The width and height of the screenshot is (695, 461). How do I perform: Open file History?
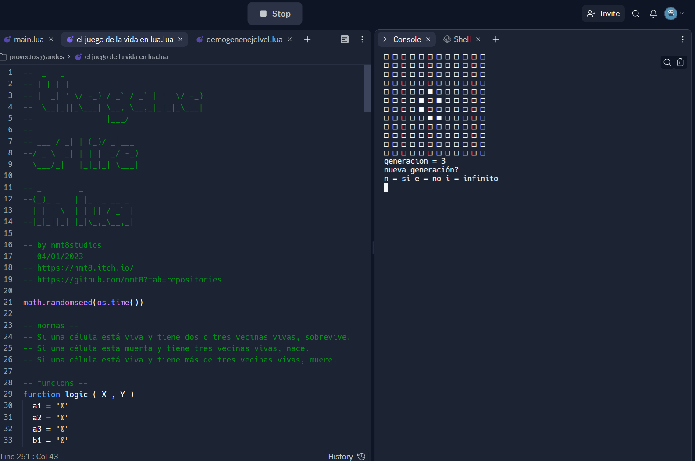(346, 456)
